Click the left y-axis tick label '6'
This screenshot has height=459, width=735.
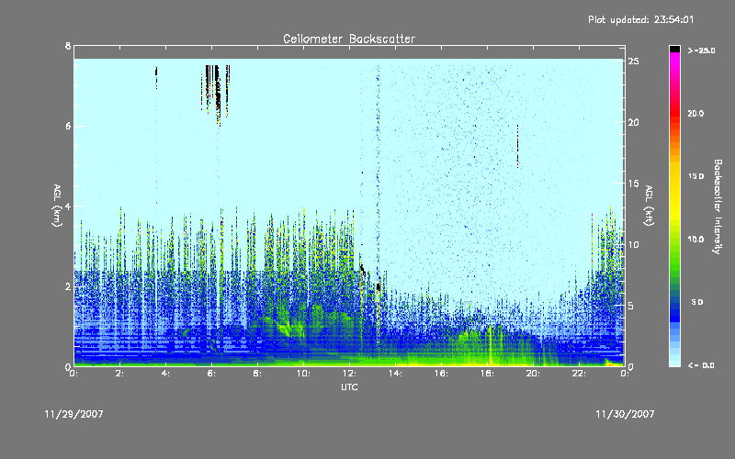[x=68, y=126]
